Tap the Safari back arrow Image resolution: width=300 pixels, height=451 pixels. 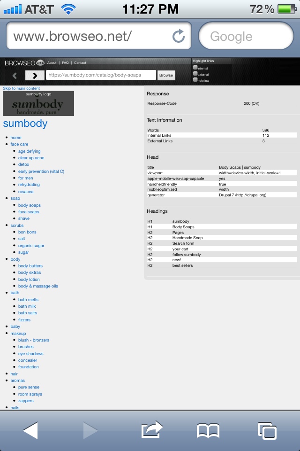(x=30, y=430)
